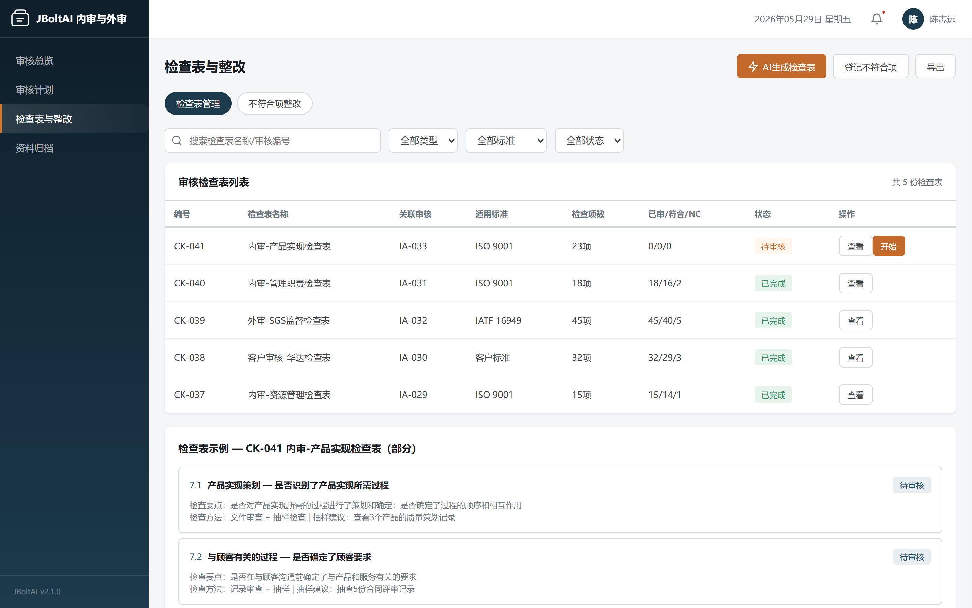Image resolution: width=972 pixels, height=608 pixels.
Task: Click 已完成 badge in CK-038 row
Action: 773,357
